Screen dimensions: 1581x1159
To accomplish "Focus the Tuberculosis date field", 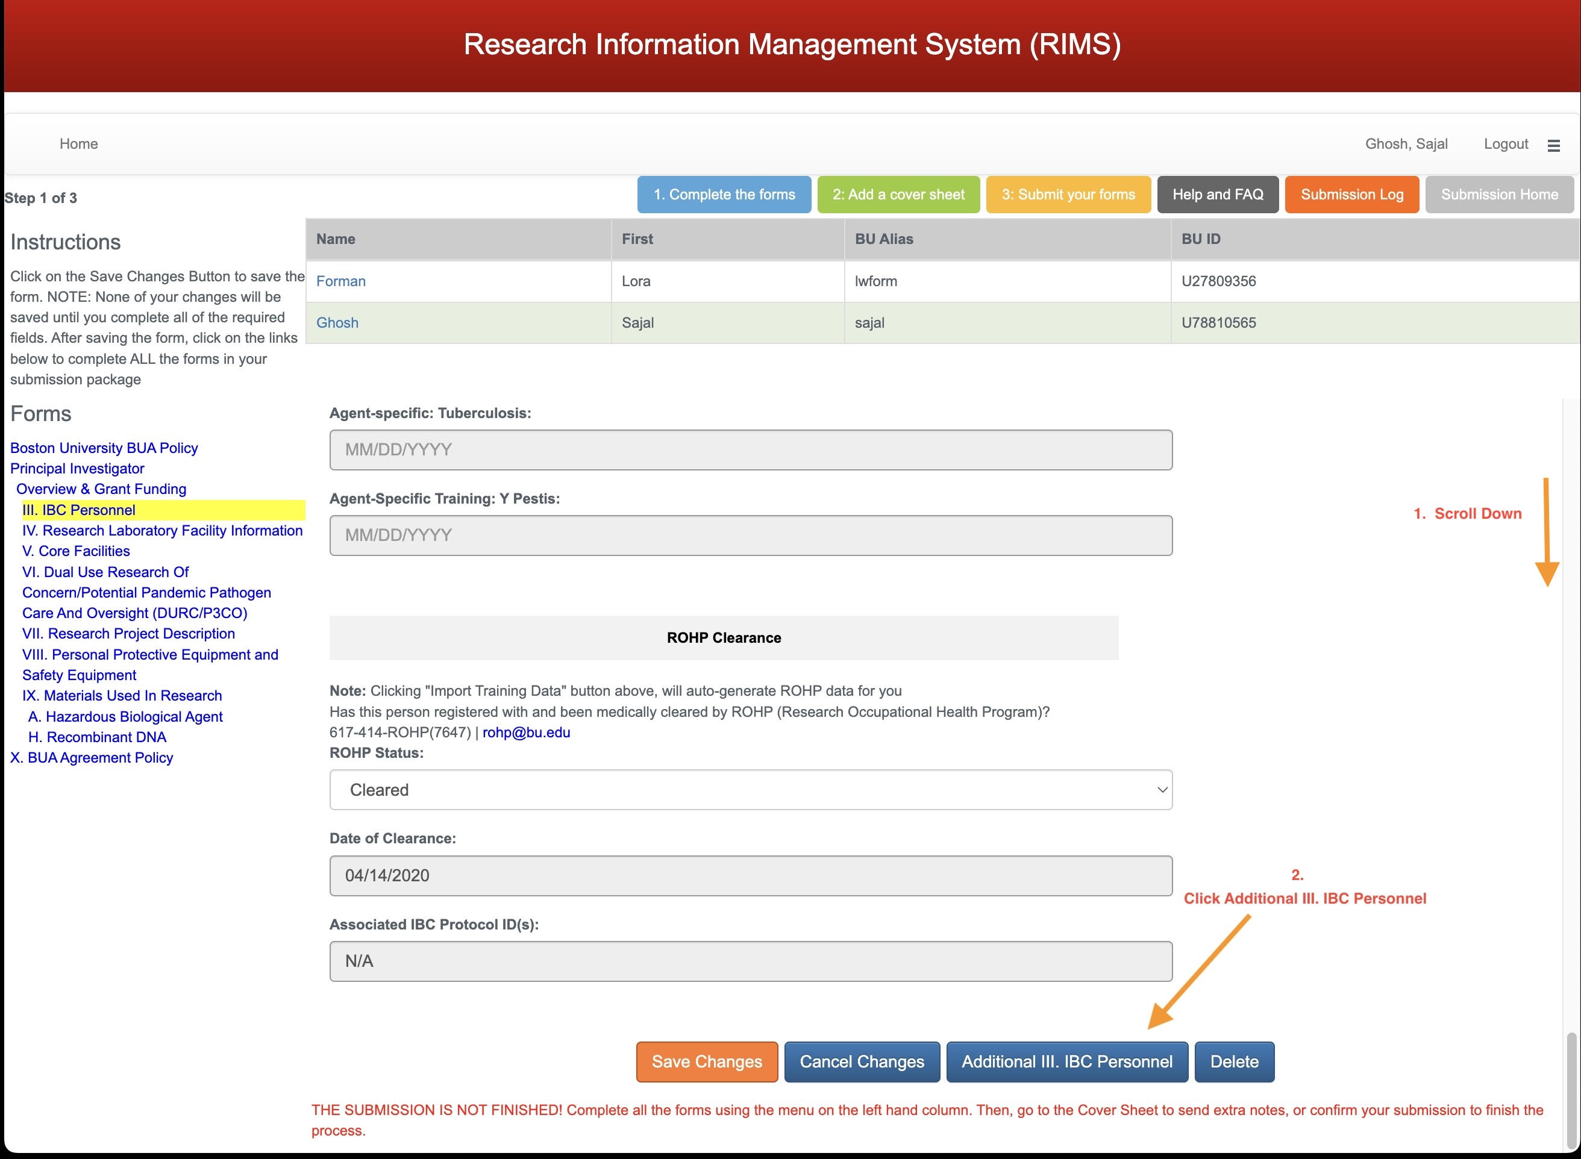I will coord(750,450).
